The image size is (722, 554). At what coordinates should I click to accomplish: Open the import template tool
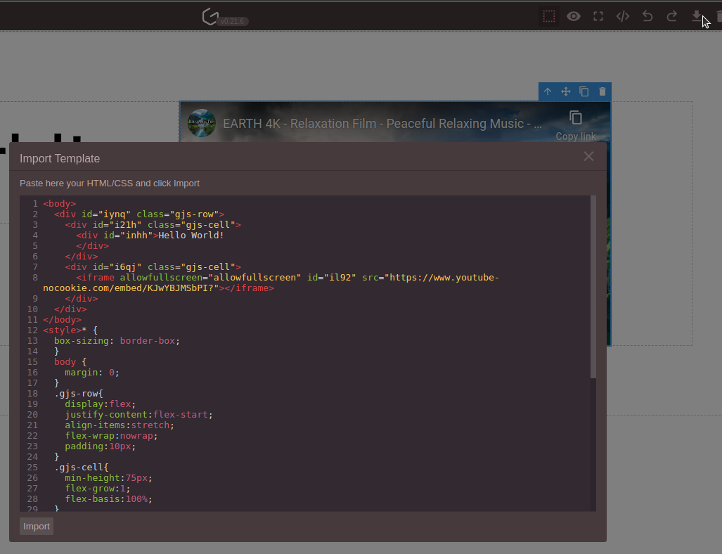coord(696,15)
